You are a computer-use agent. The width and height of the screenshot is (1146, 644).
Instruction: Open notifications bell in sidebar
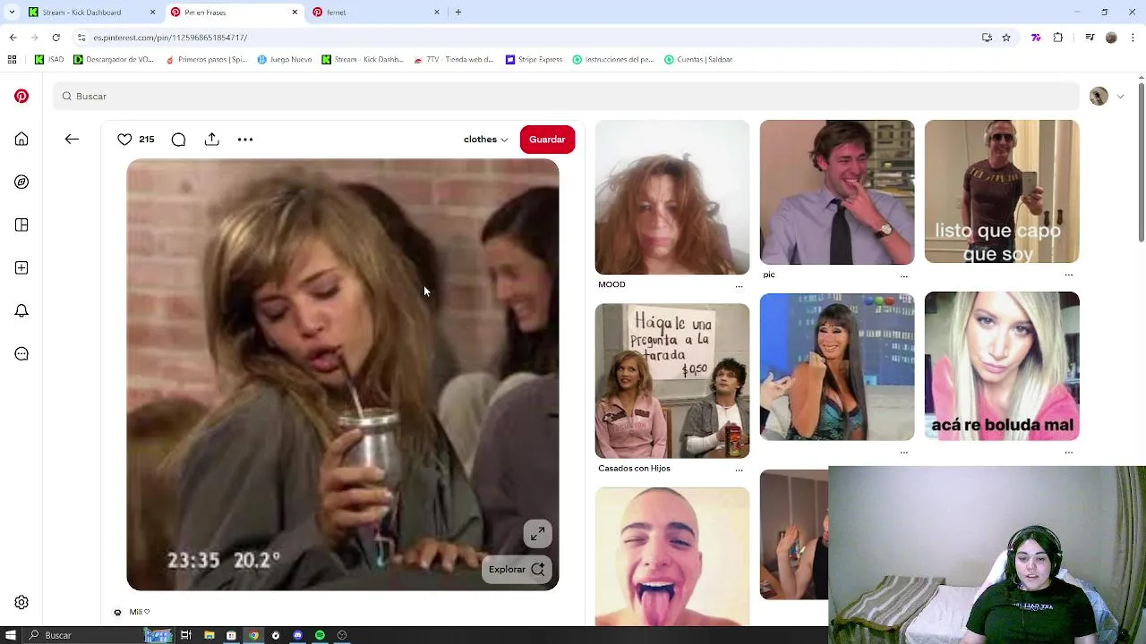pos(21,310)
